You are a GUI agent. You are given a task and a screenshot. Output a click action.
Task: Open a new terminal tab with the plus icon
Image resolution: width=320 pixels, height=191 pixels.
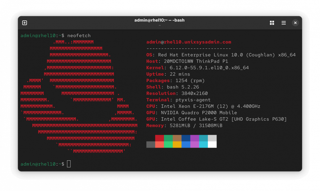[24, 23]
